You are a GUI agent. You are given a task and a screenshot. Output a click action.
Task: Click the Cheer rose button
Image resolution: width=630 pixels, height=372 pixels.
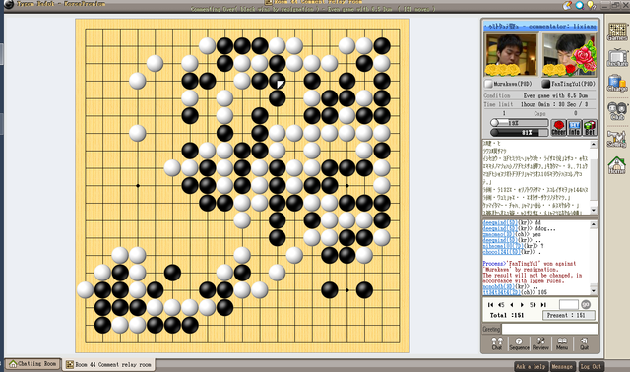point(558,128)
